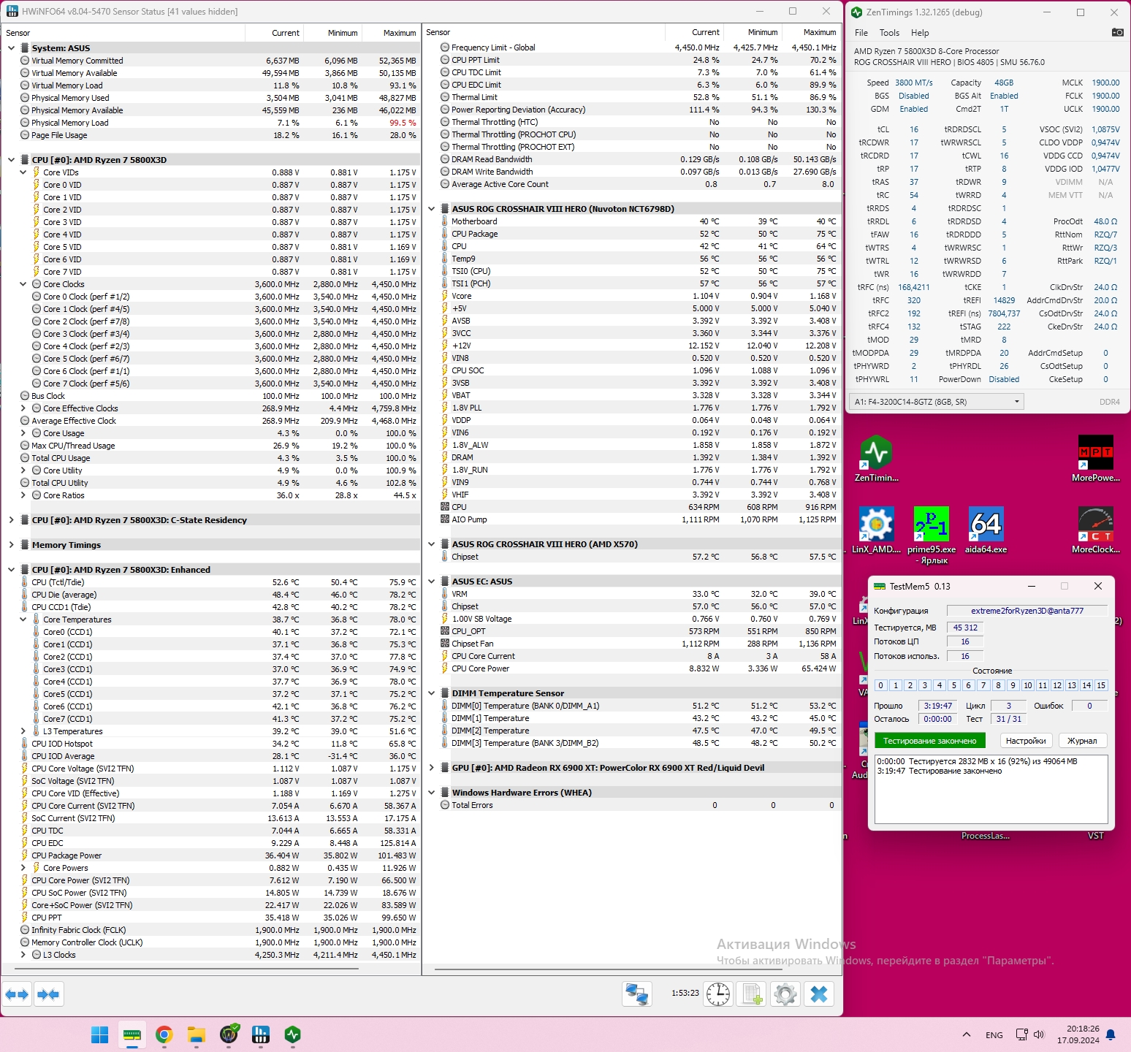Open HWiNFO sensor settings gear icon
The image size is (1131, 1052).
coord(785,994)
